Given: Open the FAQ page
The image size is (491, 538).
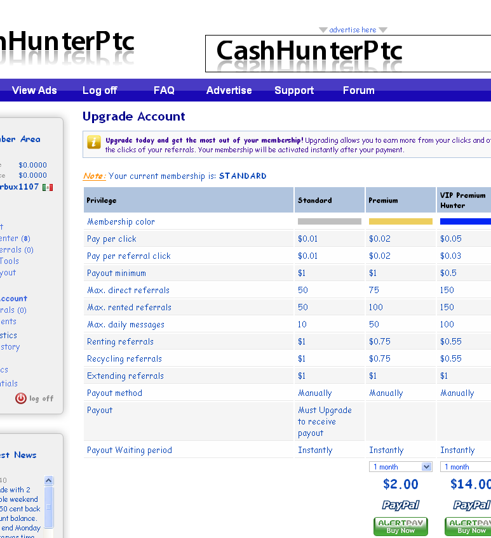Looking at the screenshot, I should coord(164,90).
